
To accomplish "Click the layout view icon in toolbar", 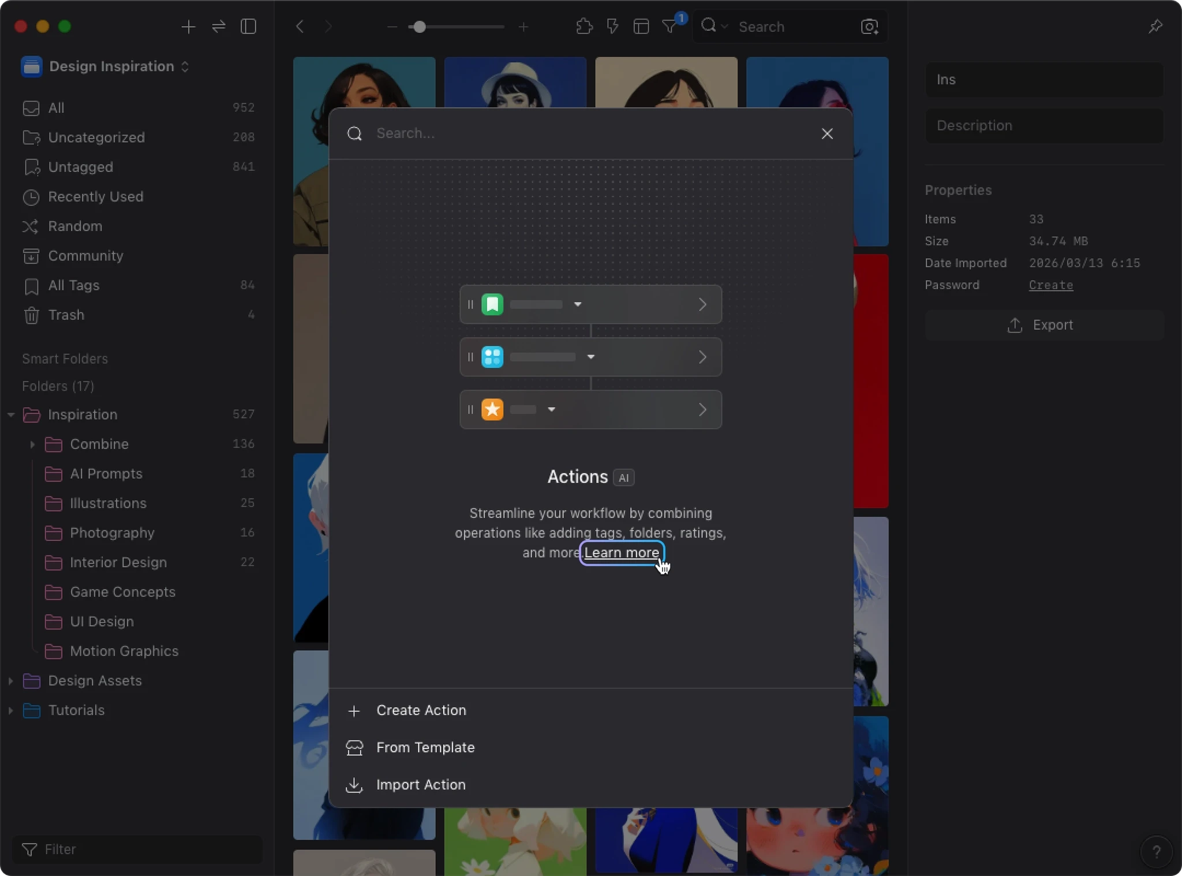I will click(x=641, y=27).
